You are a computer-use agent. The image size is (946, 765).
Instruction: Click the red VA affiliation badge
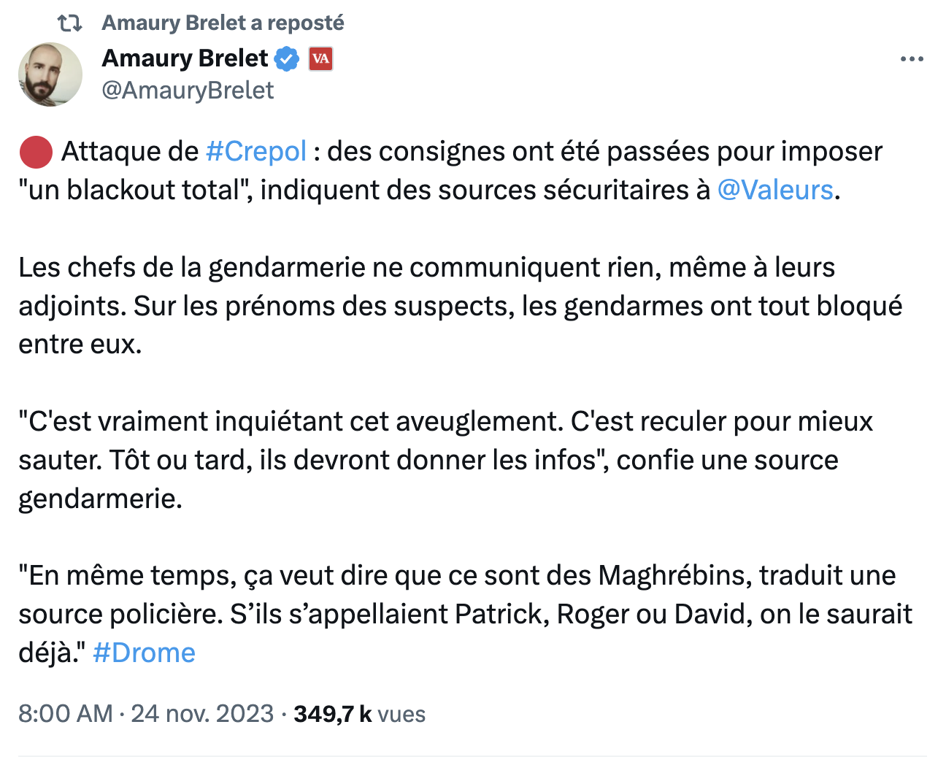pos(320,58)
